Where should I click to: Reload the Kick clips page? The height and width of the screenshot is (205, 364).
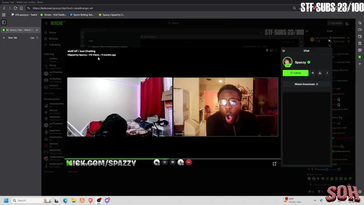[x=15, y=8]
